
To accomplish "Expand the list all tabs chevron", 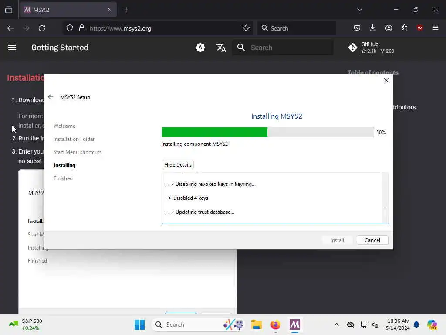I will [x=359, y=10].
